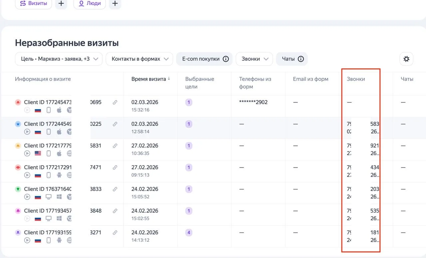The height and width of the screenshot is (258, 426).
Task: Click the desktop monitor icon in the 15:05:52 visit
Action: click(49, 197)
